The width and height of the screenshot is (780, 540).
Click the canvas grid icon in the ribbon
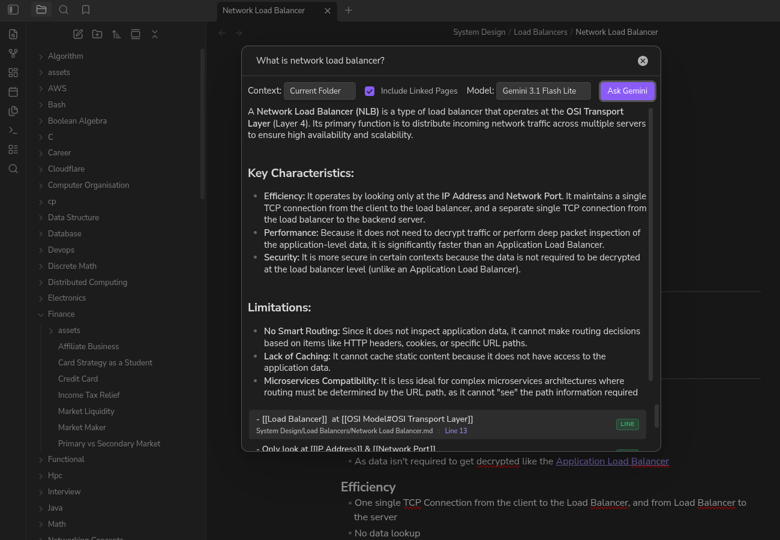[x=13, y=73]
